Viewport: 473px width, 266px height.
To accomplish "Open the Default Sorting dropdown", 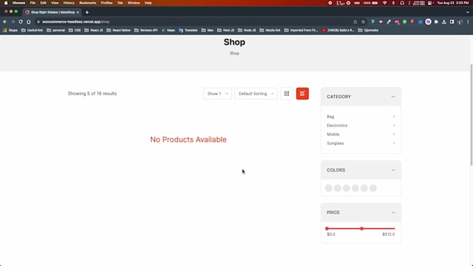I will 256,94.
